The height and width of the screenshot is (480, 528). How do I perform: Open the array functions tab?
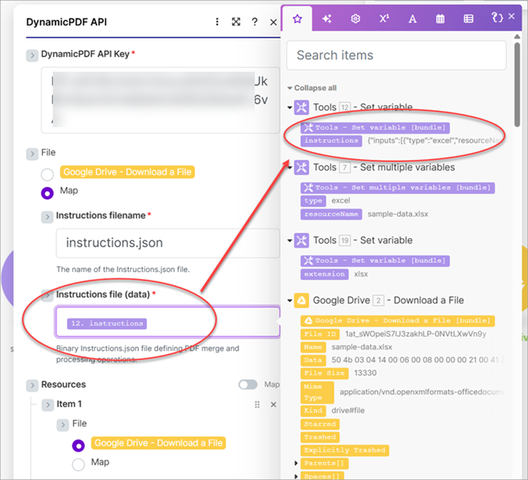coord(468,19)
